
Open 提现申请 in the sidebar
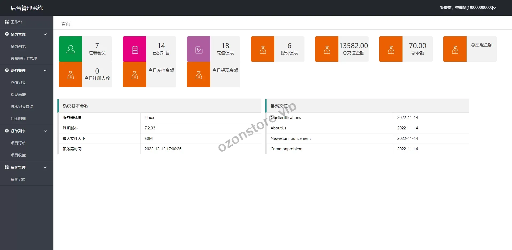pos(18,95)
